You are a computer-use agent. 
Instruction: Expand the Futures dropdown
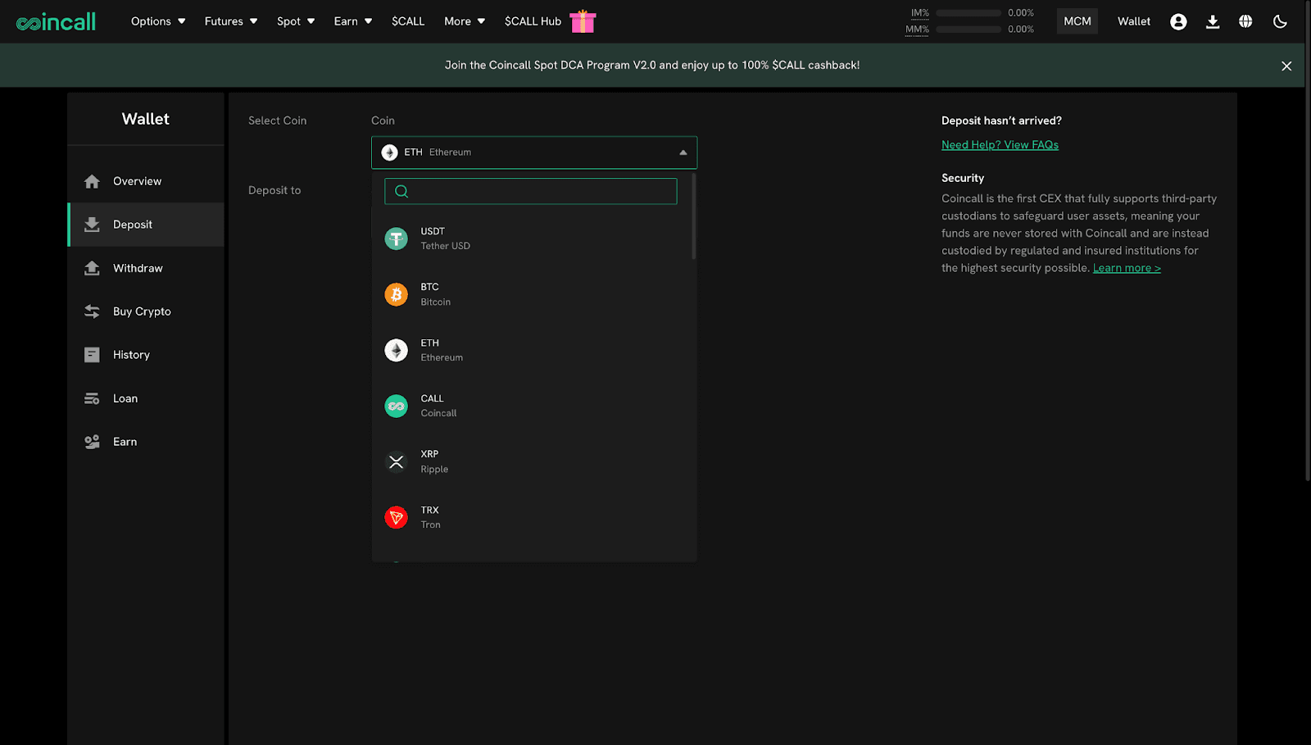(230, 21)
